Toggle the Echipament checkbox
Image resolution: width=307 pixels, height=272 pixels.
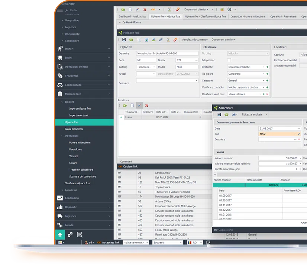pyautogui.click(x=229, y=60)
